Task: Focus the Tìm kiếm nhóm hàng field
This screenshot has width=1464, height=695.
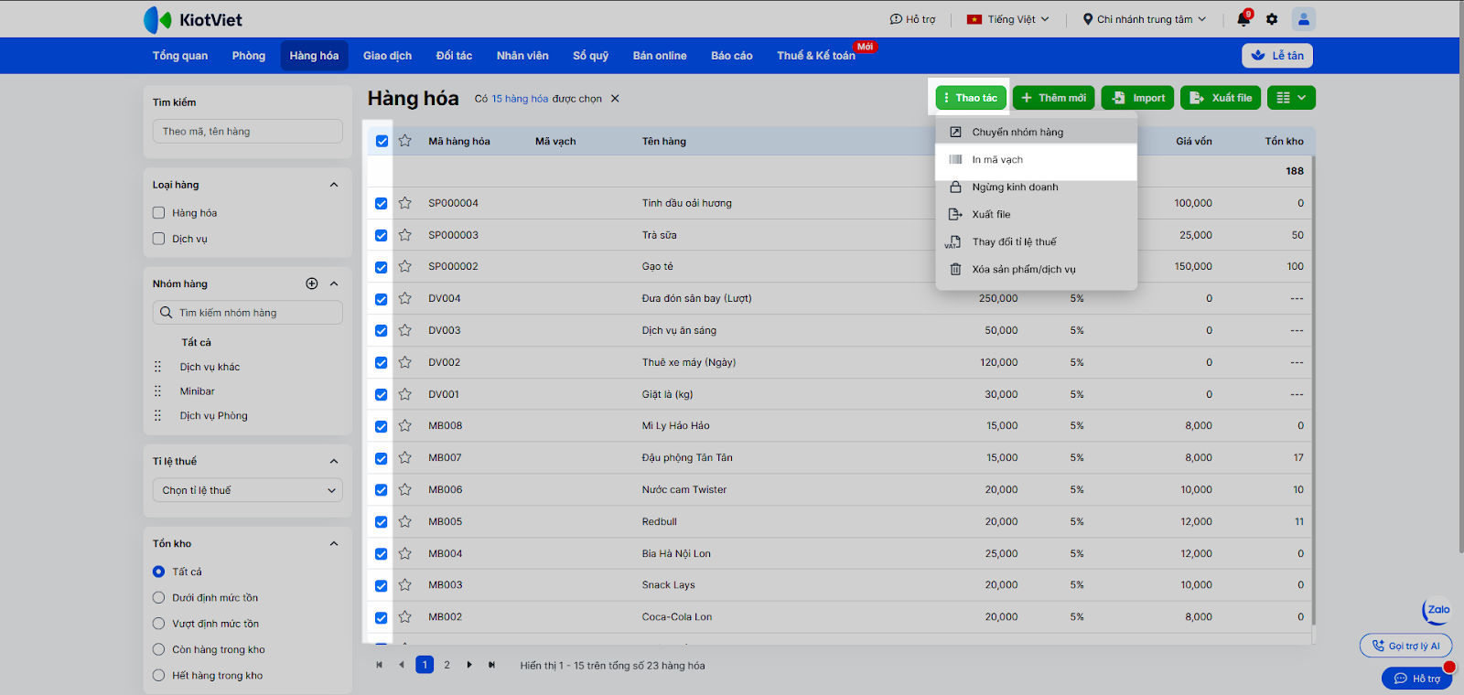Action: (x=248, y=313)
